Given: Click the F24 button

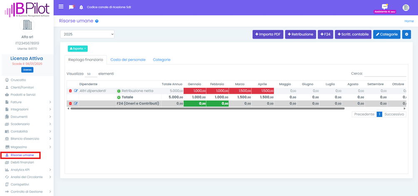Looking at the screenshot, I should coord(325,34).
